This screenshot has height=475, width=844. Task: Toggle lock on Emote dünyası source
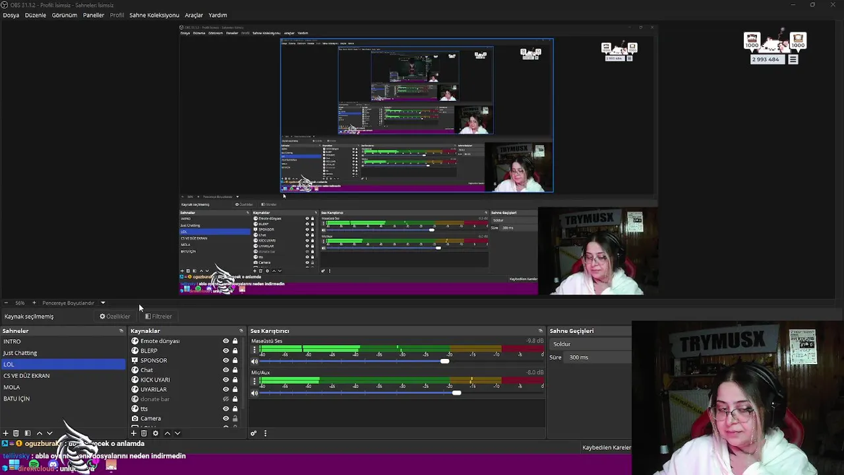tap(235, 341)
